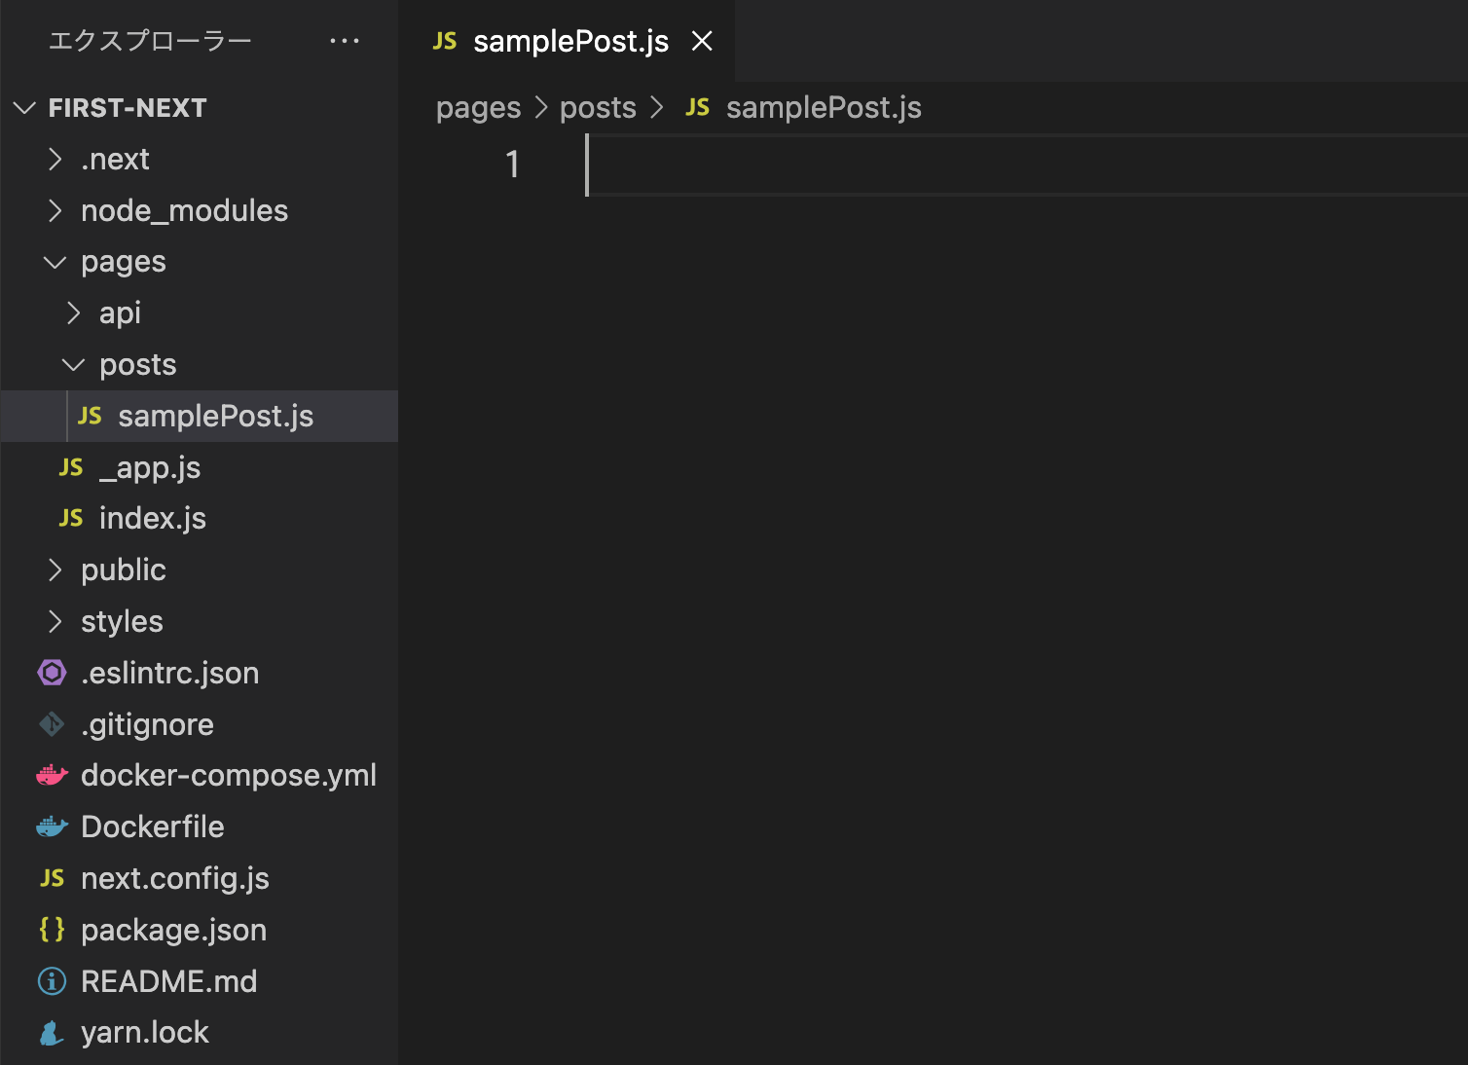The width and height of the screenshot is (1468, 1065).
Task: Click the blue Docker whale icon for Dockerfile
Action: [x=52, y=827]
